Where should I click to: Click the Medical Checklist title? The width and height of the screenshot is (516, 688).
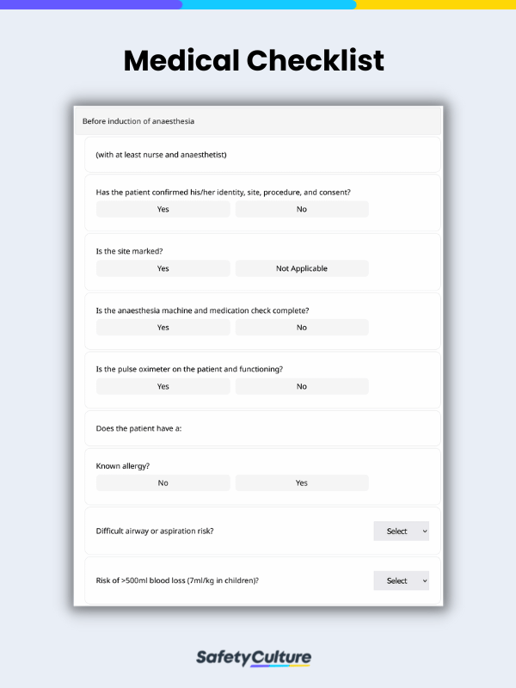[x=253, y=61]
